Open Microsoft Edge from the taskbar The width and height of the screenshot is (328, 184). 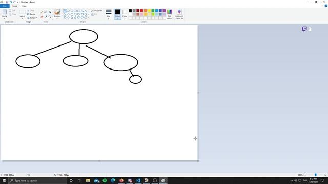coord(113,180)
